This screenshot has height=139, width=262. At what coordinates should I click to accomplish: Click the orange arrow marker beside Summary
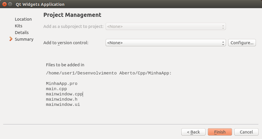(11, 39)
